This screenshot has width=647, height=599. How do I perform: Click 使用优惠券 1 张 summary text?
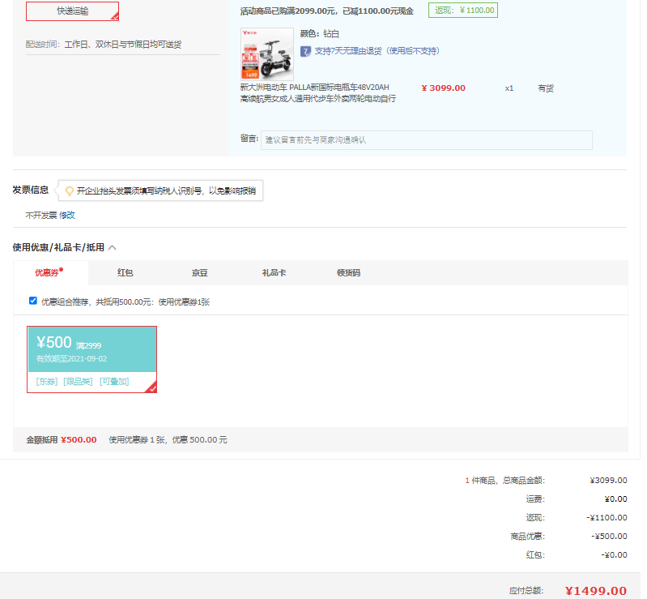[x=137, y=440]
